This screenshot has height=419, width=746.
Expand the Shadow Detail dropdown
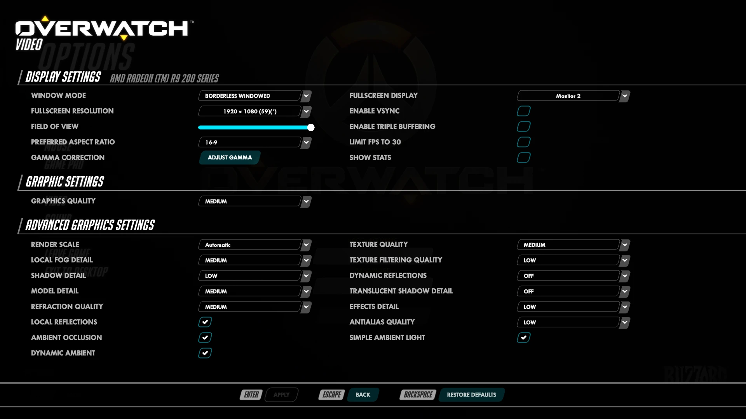(x=307, y=275)
